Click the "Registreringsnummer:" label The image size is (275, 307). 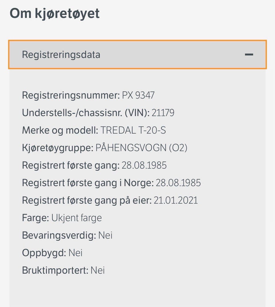click(x=71, y=95)
